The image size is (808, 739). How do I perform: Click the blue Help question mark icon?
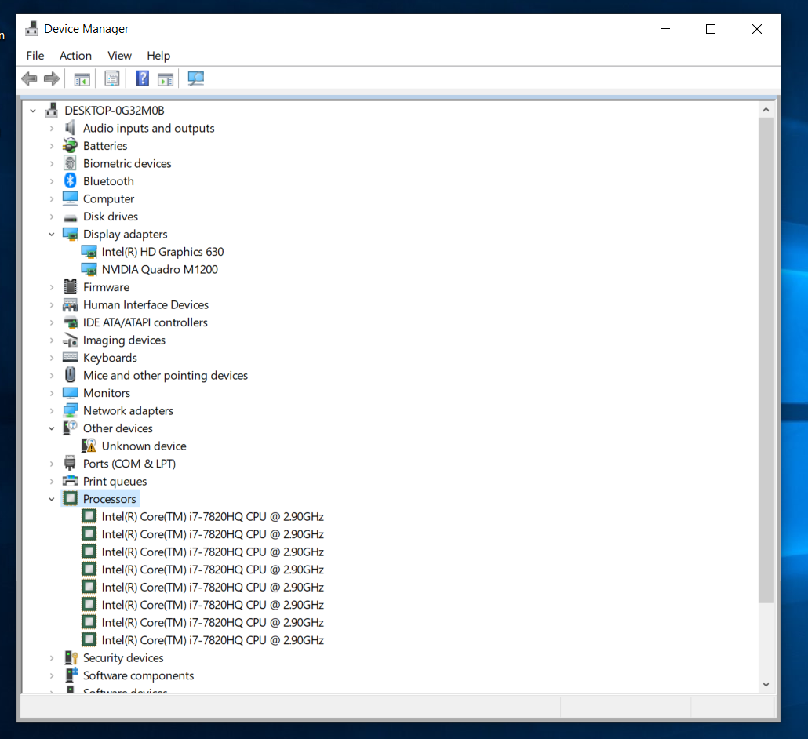coord(142,78)
